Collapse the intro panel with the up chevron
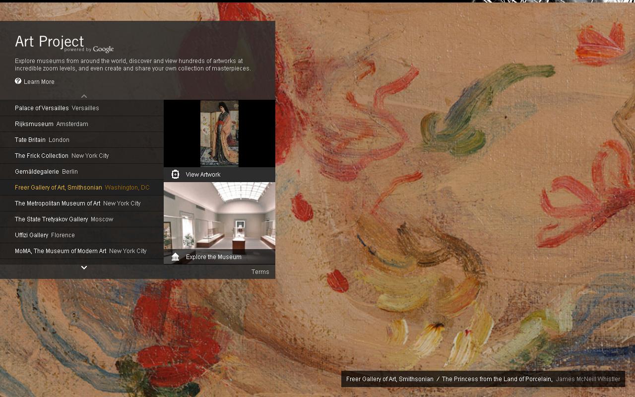The image size is (635, 397). pyautogui.click(x=84, y=96)
